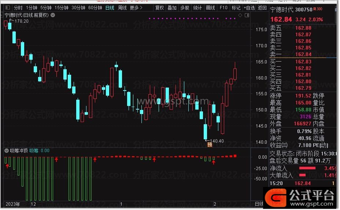Select the 1分钟 period tab
The image size is (340, 210).
[32, 8]
